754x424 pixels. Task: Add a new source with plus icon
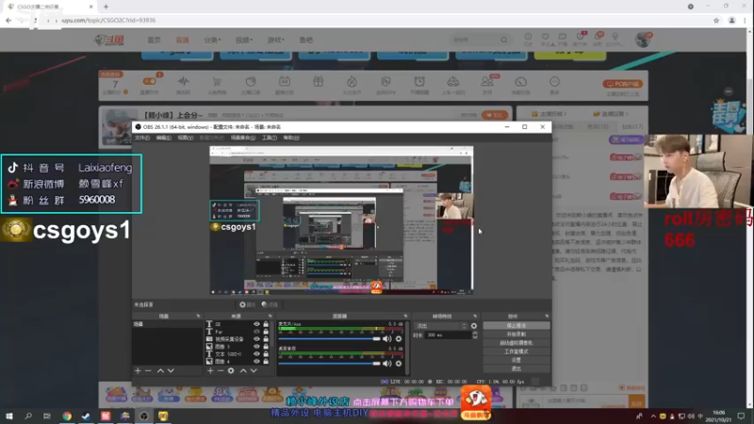pyautogui.click(x=210, y=370)
